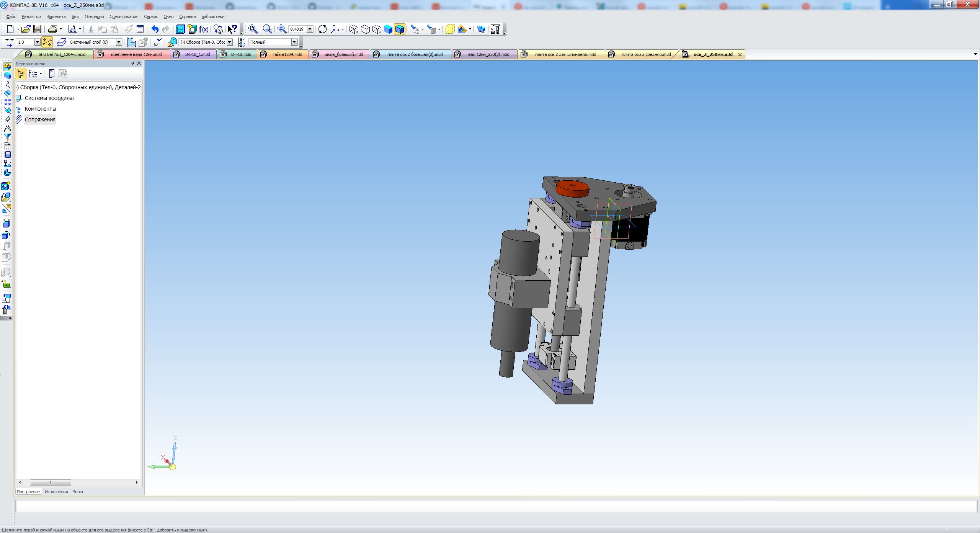This screenshot has height=533, width=980.
Task: Toggle the highlighted snap/orthogonal button
Action: click(x=47, y=42)
